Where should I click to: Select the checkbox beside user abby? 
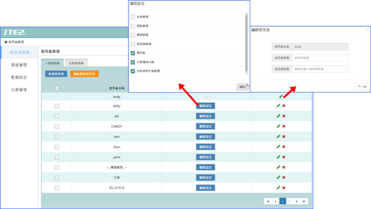[57, 106]
